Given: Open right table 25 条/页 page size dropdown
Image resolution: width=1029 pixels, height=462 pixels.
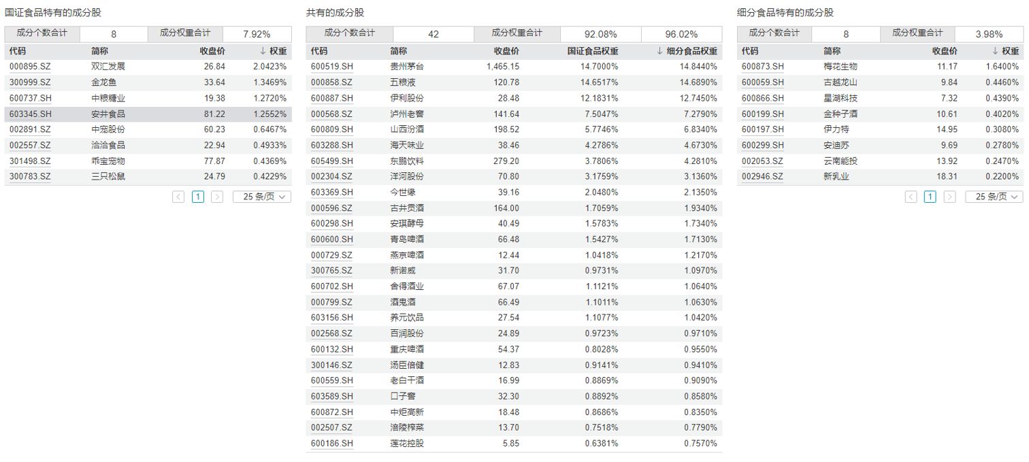Looking at the screenshot, I should click(994, 197).
